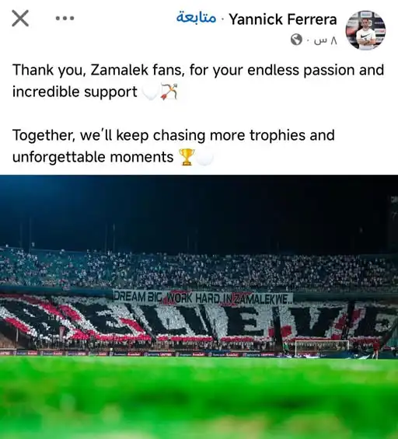Image resolution: width=398 pixels, height=439 pixels.
Task: Tap the ٨ س post timestamp
Action: click(326, 41)
